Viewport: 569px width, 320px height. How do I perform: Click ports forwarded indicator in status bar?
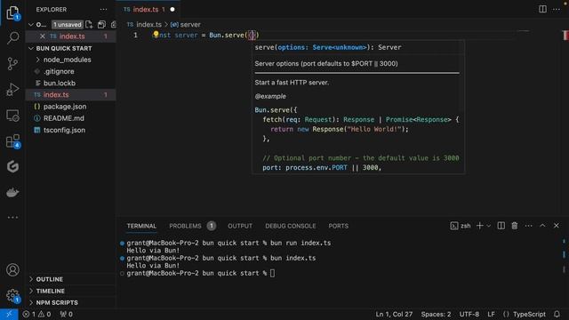coord(67,314)
